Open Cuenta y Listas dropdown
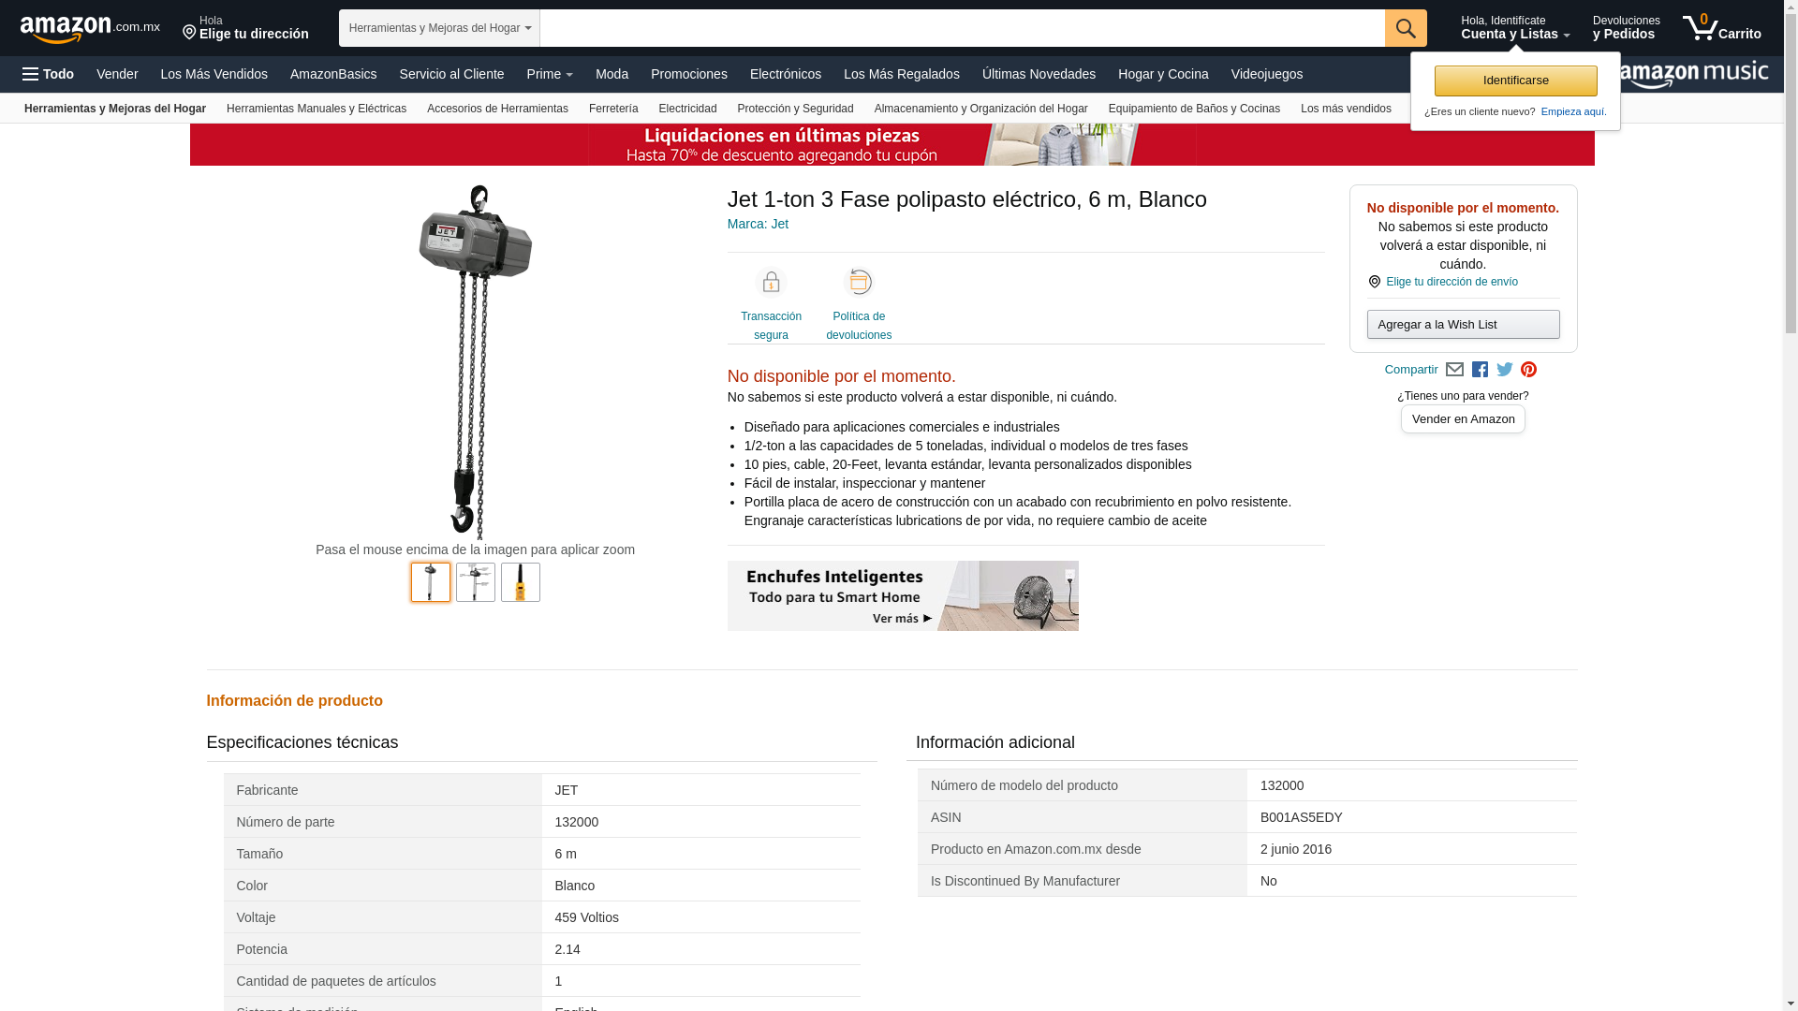This screenshot has width=1798, height=1011. 1515,28
